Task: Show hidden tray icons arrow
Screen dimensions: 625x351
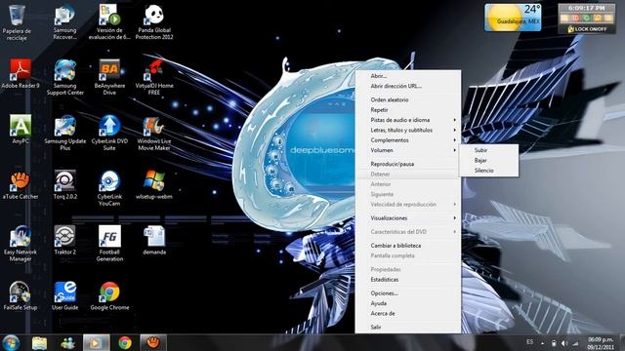Action: 543,343
